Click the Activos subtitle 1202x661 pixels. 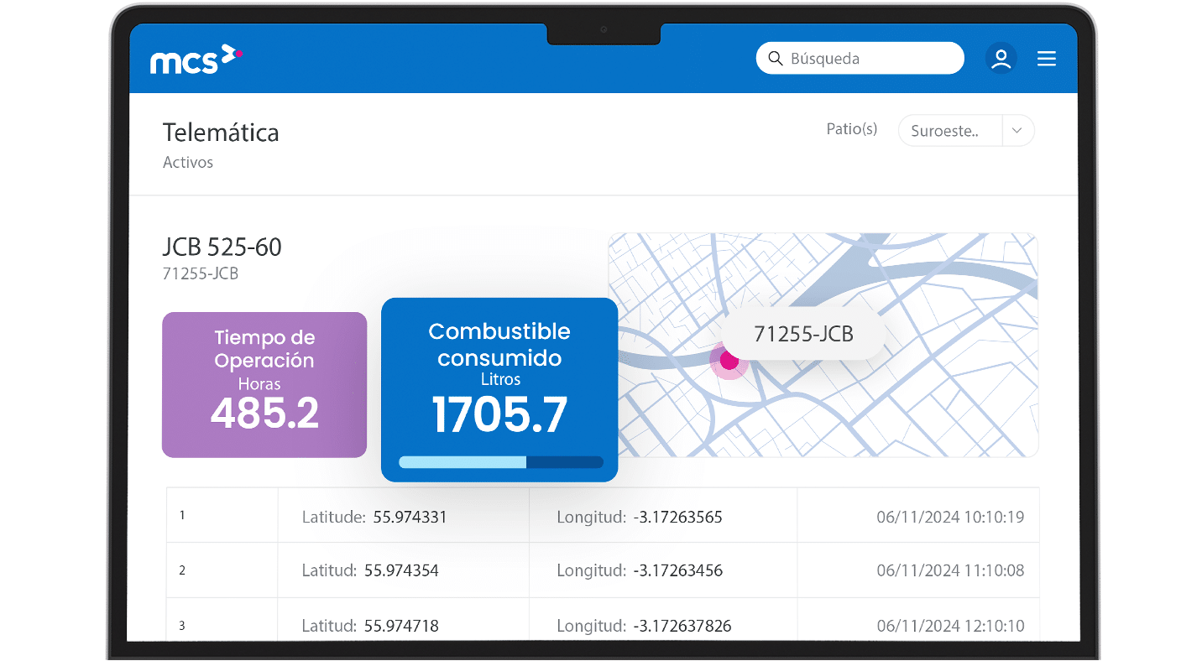(188, 163)
